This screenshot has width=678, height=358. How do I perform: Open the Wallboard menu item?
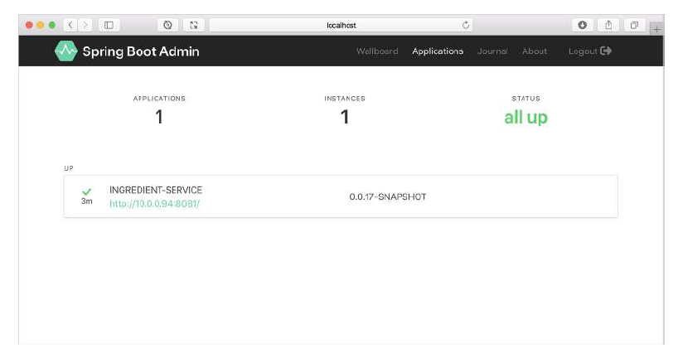(377, 51)
